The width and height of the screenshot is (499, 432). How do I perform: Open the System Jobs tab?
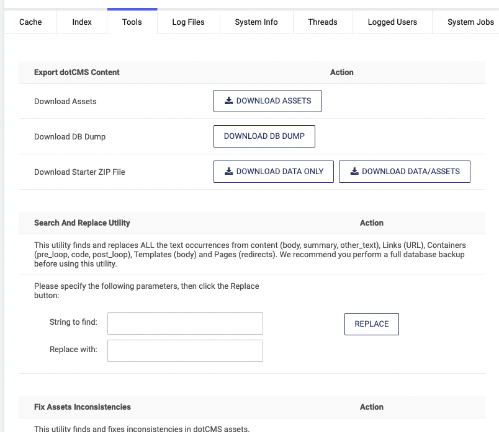click(470, 22)
